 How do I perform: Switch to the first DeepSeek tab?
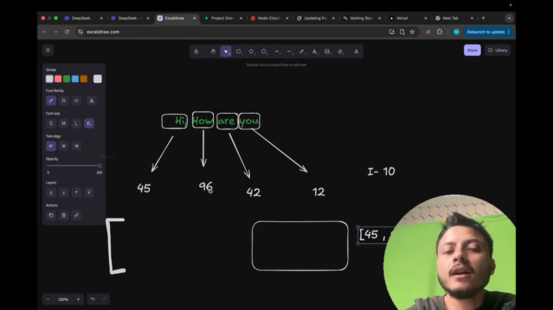point(84,18)
